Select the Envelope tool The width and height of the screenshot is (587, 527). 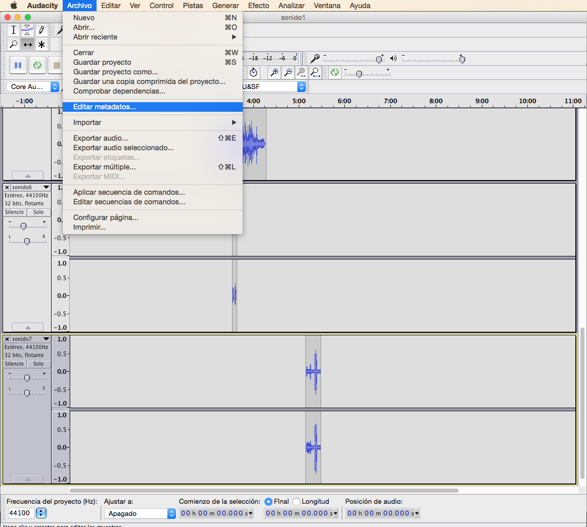27,30
